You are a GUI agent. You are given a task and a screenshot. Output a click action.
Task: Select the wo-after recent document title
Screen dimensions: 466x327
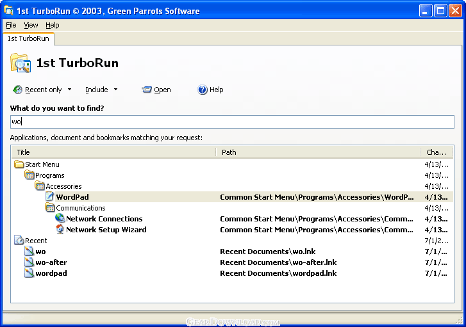tap(51, 262)
